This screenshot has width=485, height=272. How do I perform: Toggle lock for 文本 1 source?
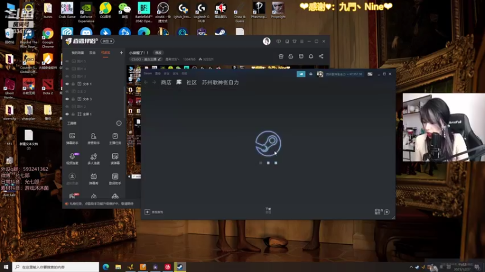pos(73,84)
